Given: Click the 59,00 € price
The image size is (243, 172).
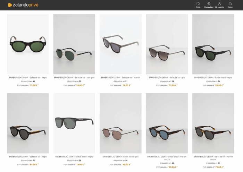Looking at the screenshot, I should pyautogui.click(x=219, y=85).
